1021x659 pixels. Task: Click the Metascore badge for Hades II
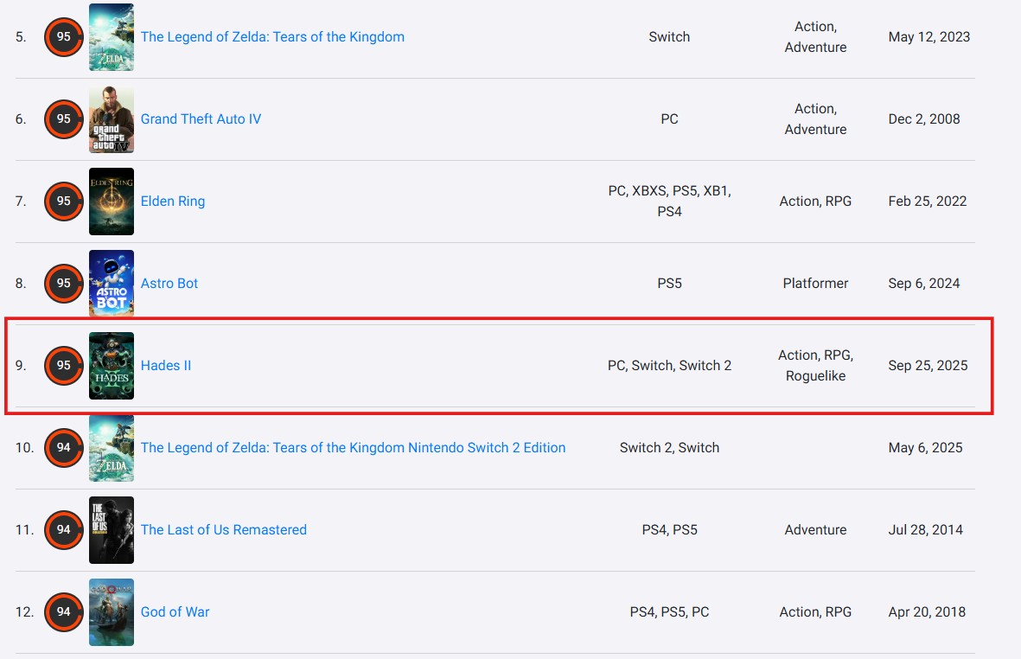click(x=63, y=365)
